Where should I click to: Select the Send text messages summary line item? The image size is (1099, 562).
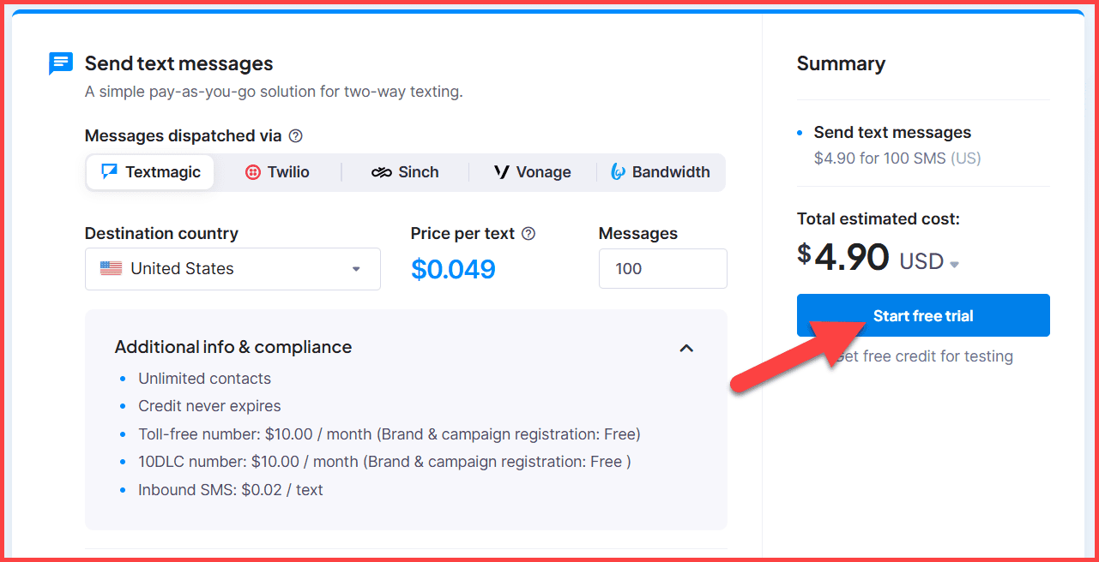coord(892,132)
